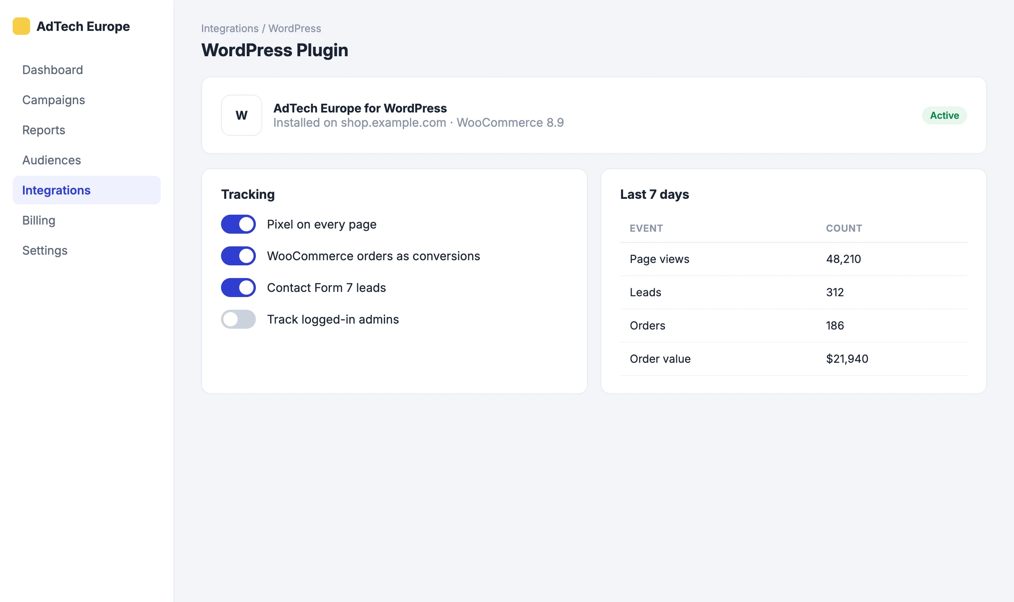Select the Page views row label

[x=659, y=259]
